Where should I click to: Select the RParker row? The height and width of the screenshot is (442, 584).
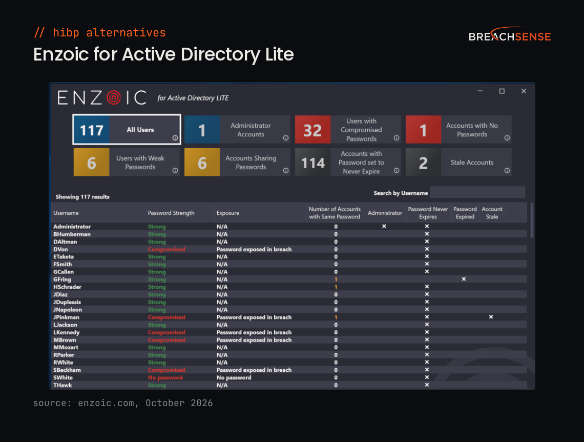[x=288, y=355]
